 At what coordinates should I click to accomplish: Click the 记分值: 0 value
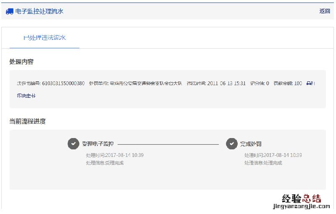(260, 83)
